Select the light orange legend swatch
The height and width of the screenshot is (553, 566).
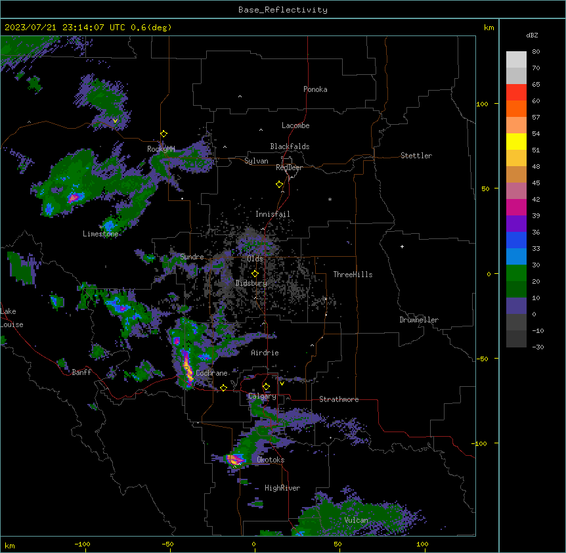tap(516, 125)
